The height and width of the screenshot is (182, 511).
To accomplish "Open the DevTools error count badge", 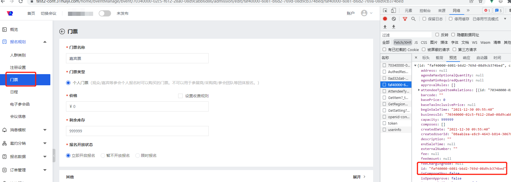I will (487, 11).
